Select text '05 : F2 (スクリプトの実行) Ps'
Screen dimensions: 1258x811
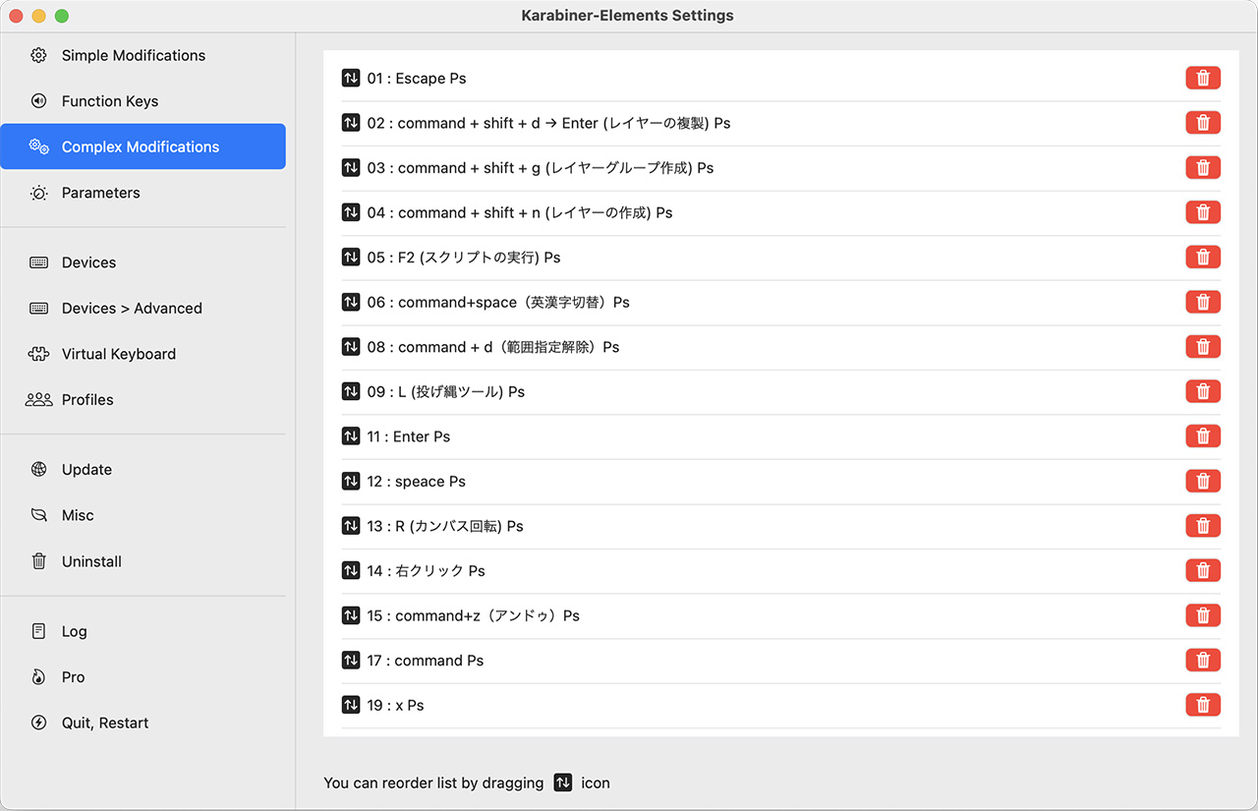pos(464,258)
